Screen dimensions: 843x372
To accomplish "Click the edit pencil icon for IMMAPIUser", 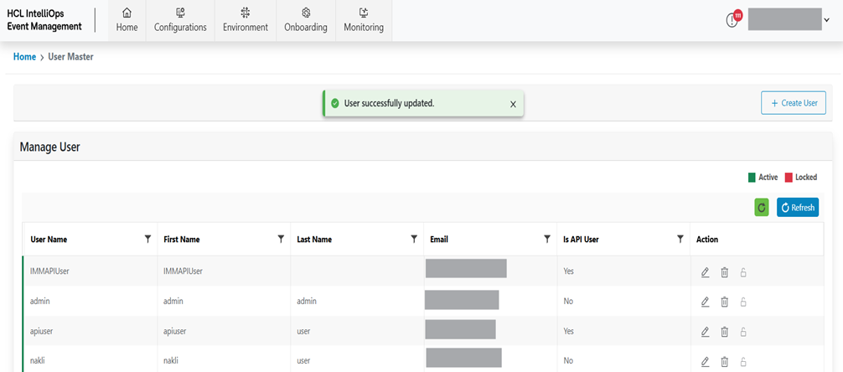I will [705, 272].
